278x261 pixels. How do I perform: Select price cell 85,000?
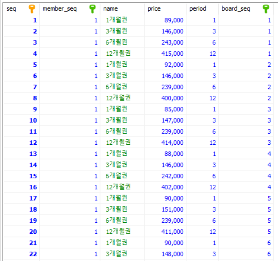[x=165, y=109]
